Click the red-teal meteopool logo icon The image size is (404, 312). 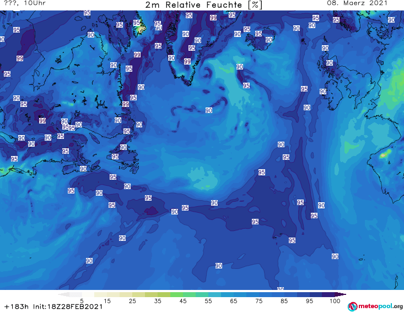[352, 306]
